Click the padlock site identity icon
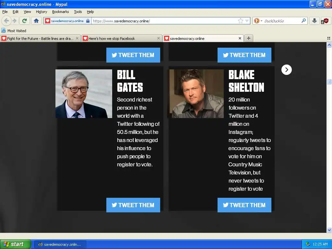 88,21
